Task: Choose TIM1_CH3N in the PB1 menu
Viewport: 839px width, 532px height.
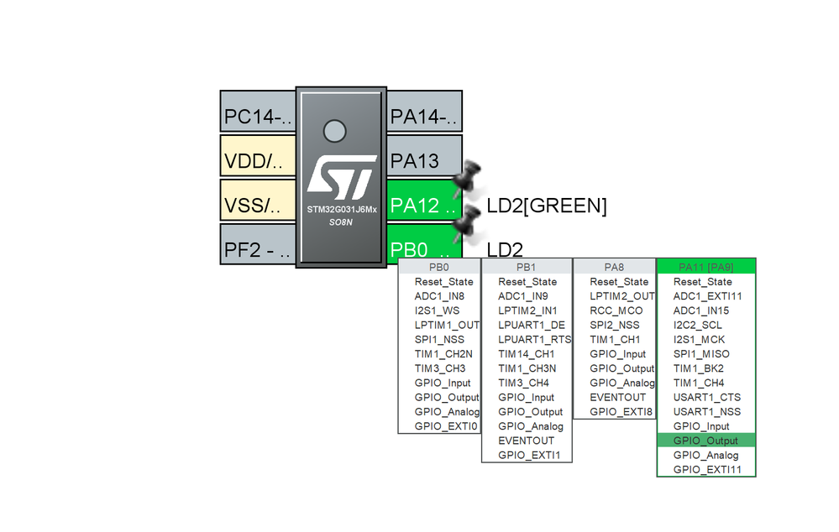Action: pos(527,368)
